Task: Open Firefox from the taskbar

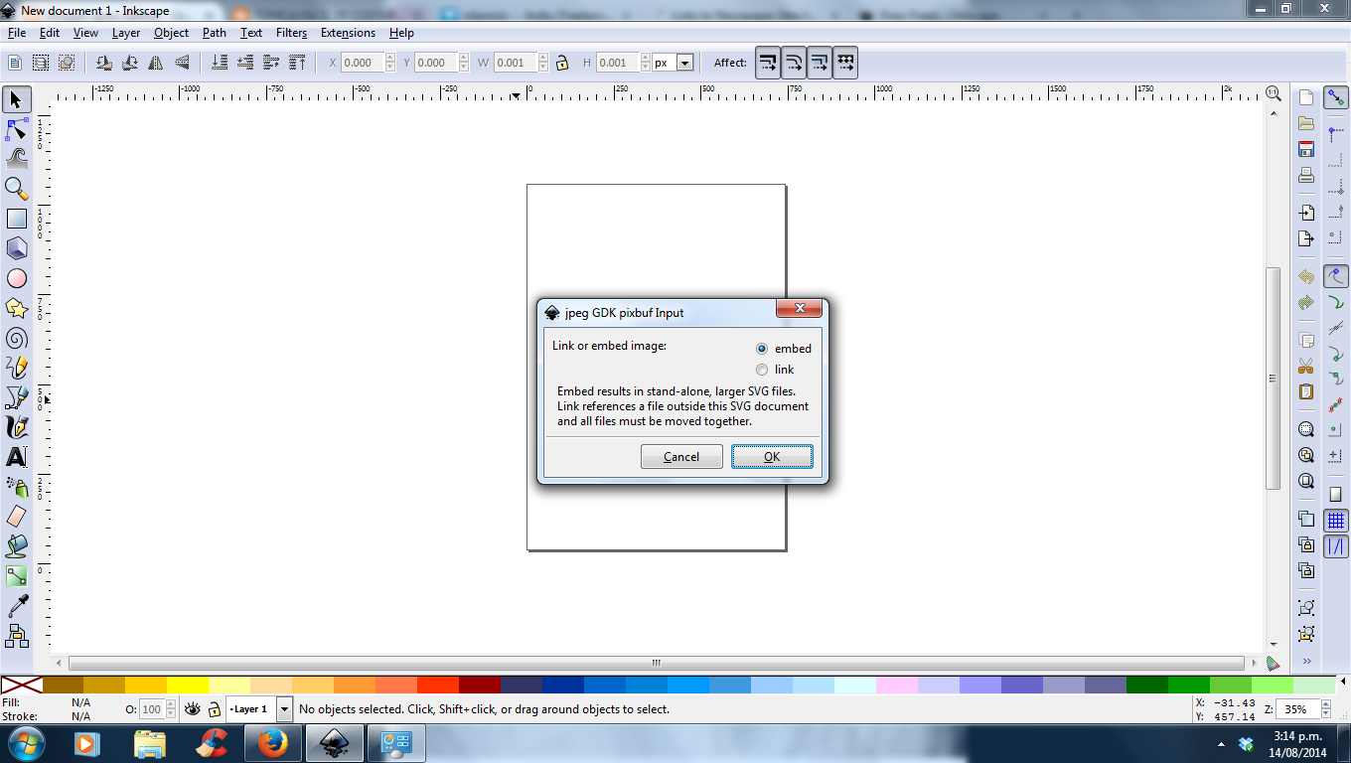Action: [x=271, y=743]
